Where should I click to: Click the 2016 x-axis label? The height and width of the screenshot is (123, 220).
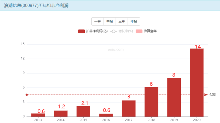pyautogui.click(x=106, y=120)
